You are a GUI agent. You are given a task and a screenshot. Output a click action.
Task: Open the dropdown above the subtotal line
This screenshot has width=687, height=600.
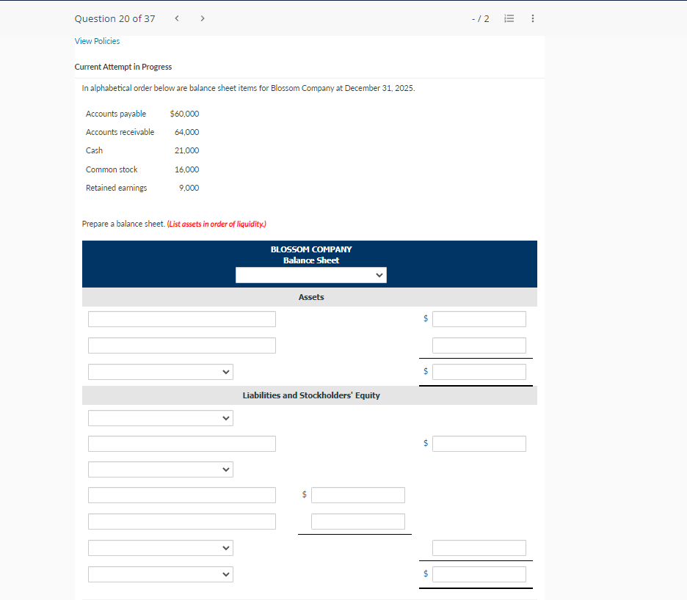[x=160, y=547]
